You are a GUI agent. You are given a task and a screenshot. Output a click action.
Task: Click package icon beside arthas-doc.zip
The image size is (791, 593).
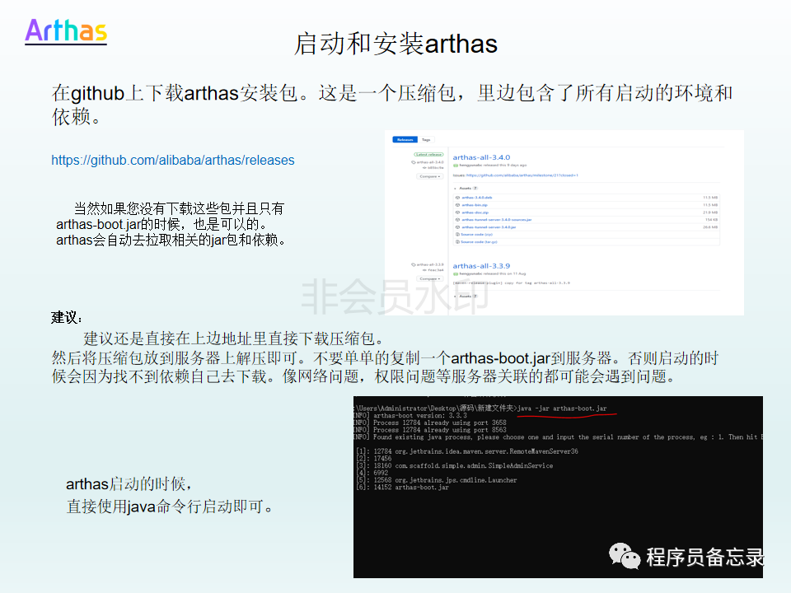[457, 212]
